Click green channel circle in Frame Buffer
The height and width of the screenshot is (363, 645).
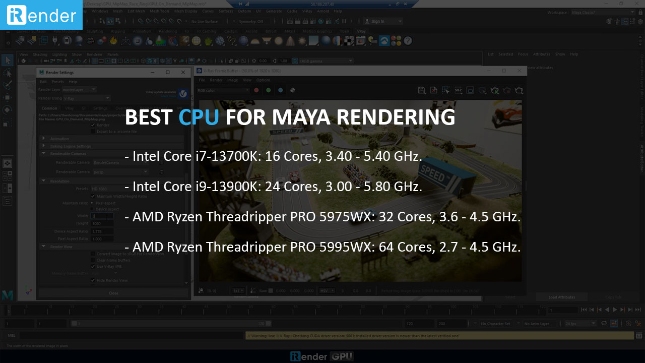(x=268, y=90)
